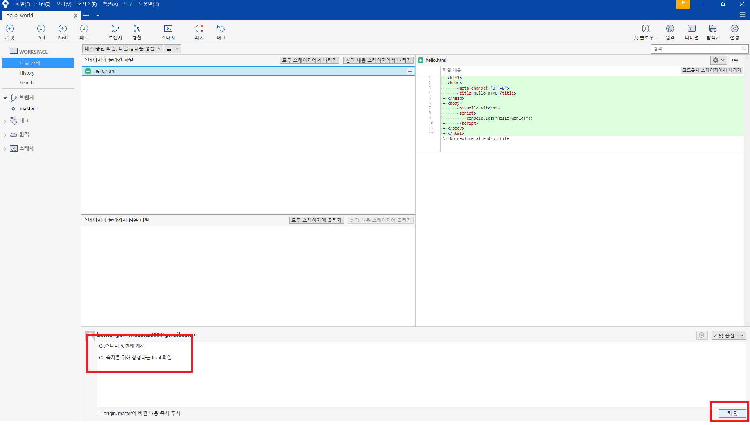Screen dimensions: 750x425
Task: Click the orange notification flag icon
Action: point(683,4)
